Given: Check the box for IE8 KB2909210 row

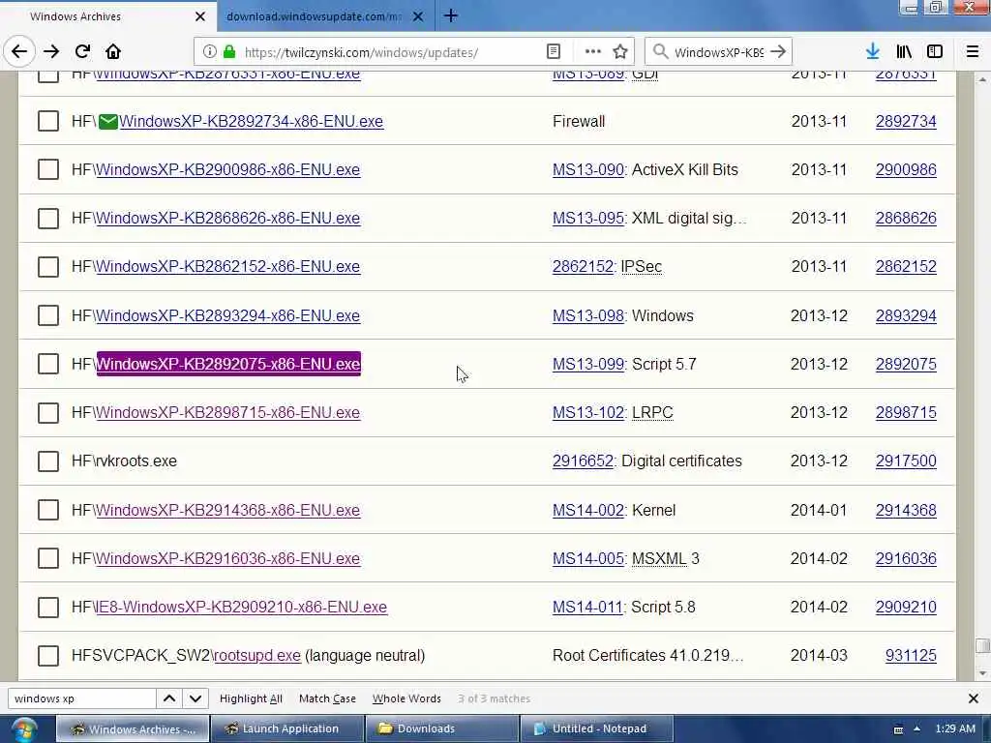Looking at the screenshot, I should tap(48, 608).
